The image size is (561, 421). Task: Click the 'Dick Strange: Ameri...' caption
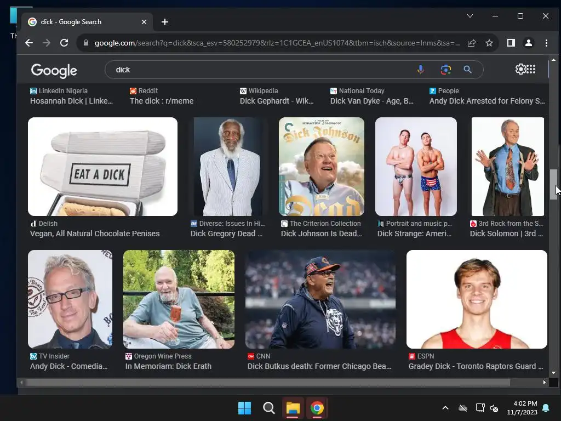point(414,234)
